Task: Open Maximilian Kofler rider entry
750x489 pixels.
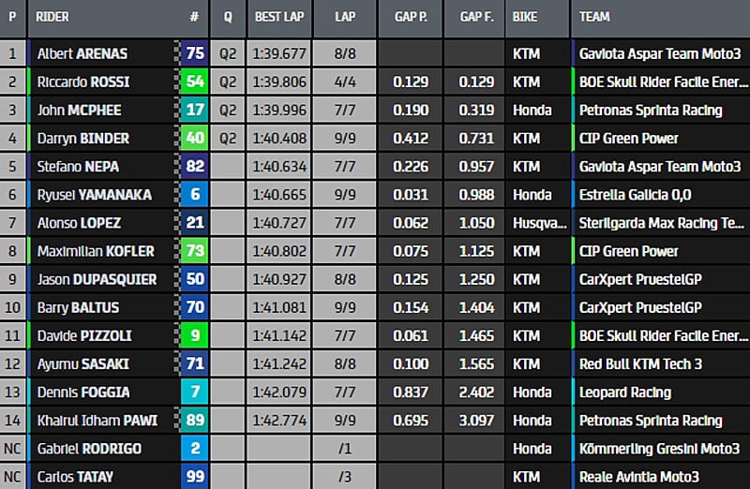Action: [96, 251]
